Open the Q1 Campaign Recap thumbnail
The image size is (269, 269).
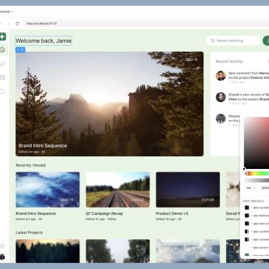[x=118, y=189]
